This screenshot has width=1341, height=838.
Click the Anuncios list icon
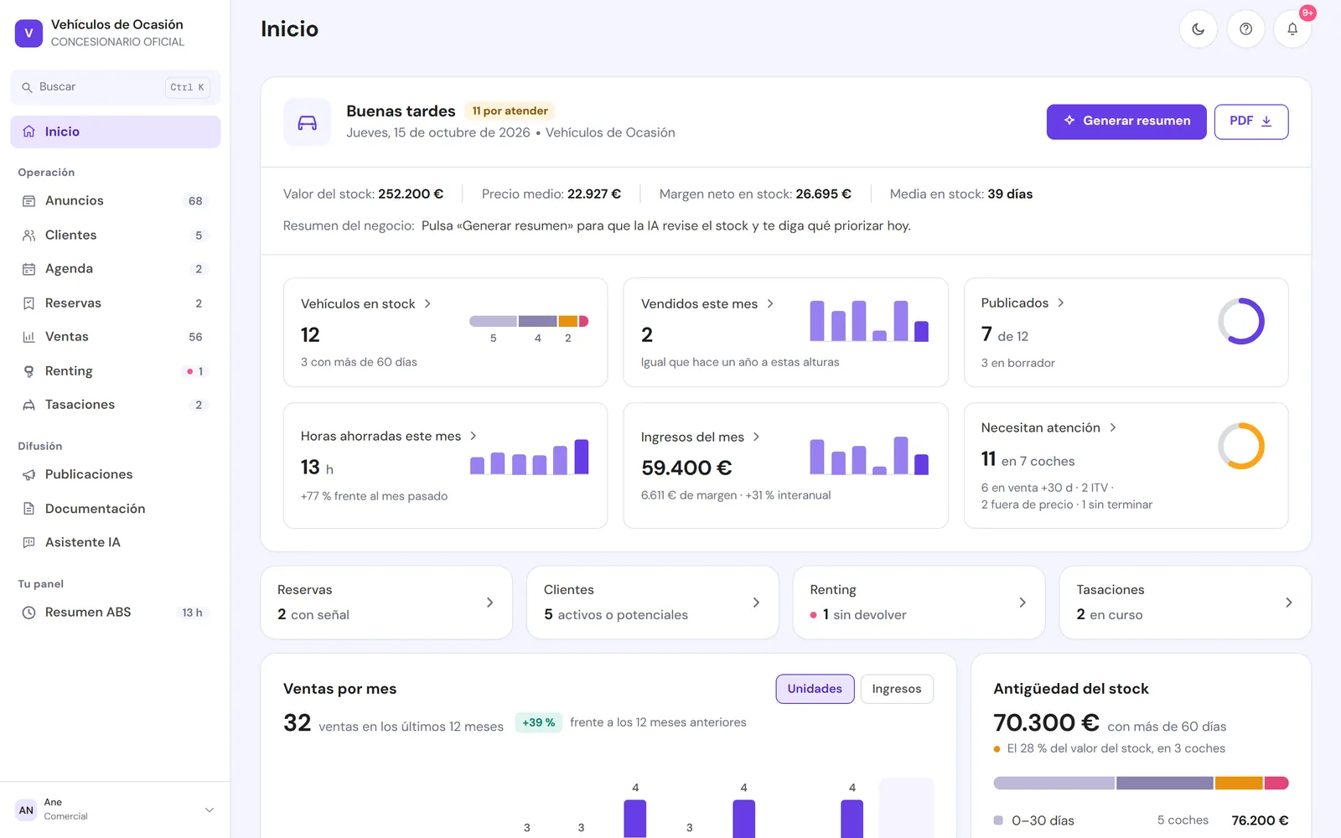(x=28, y=201)
